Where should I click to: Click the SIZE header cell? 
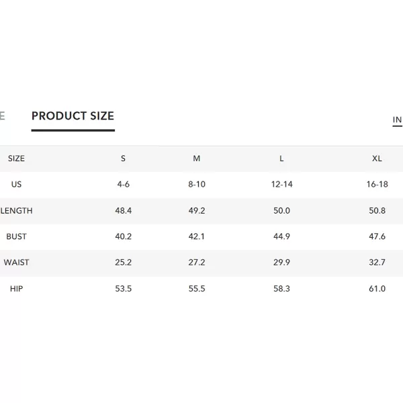16,159
